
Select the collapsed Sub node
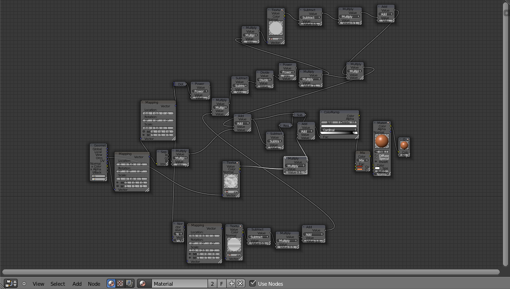coord(299,115)
